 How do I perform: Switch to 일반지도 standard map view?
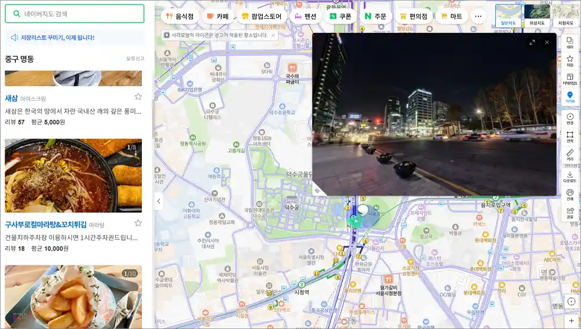pyautogui.click(x=508, y=16)
